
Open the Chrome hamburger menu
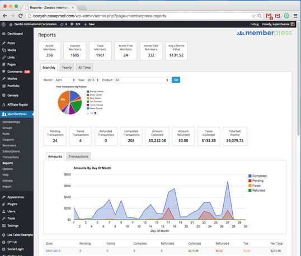(295, 16)
